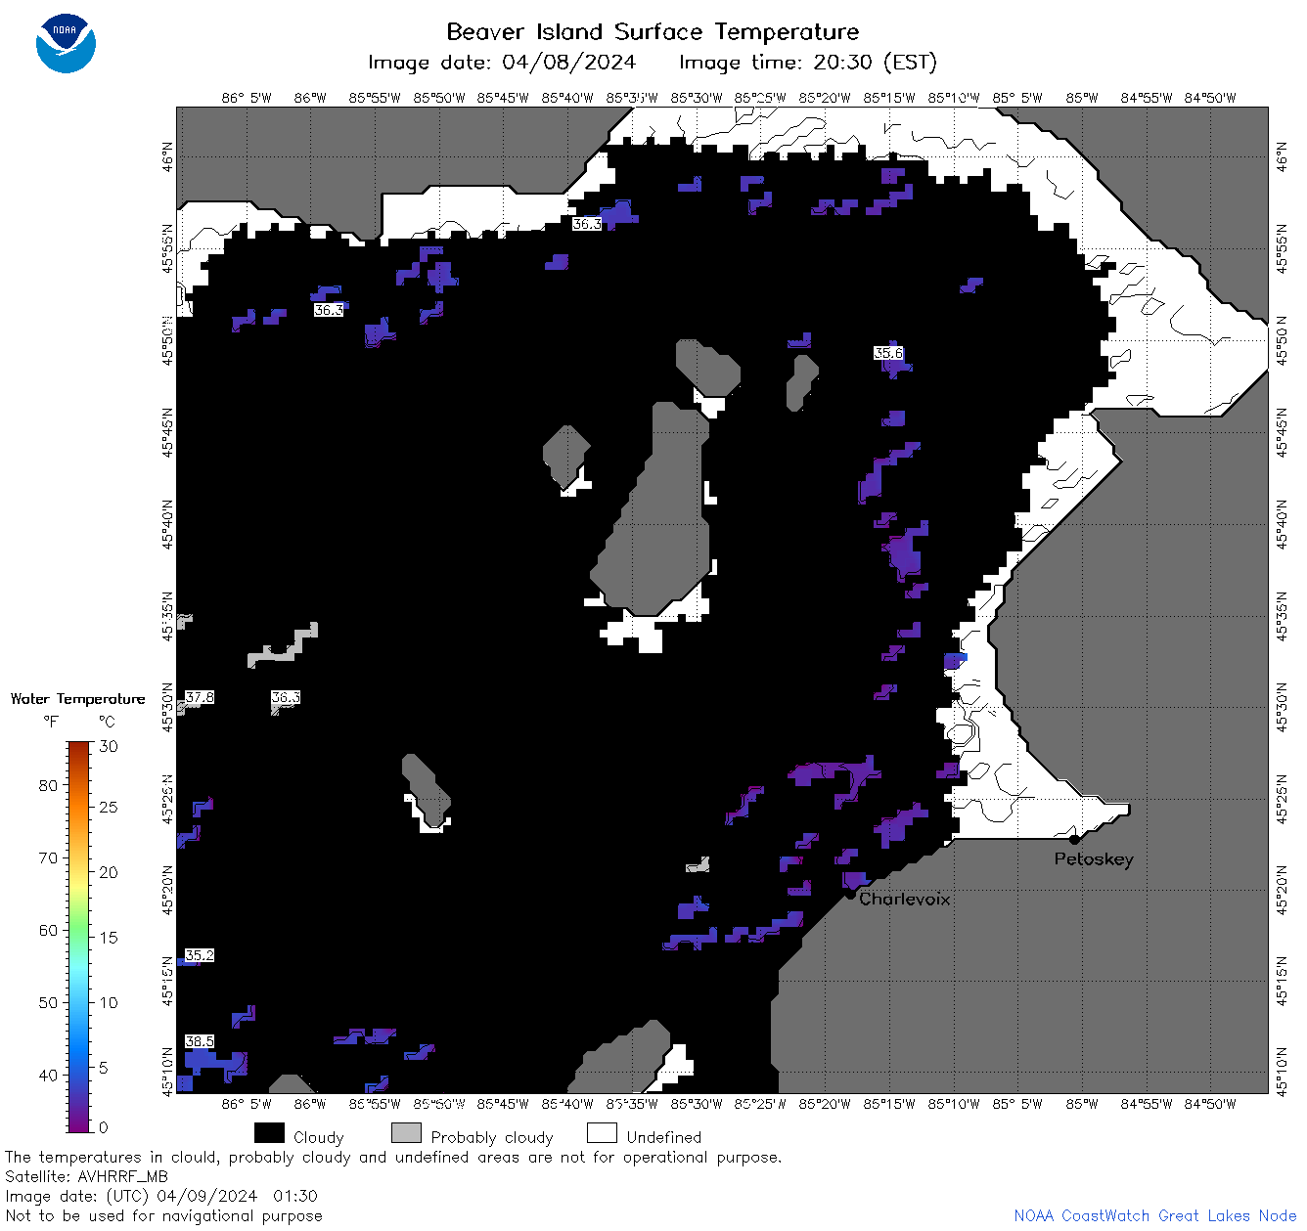Select the Satellite: AVHRRF_MB text
The width and height of the screenshot is (1307, 1231).
(86, 1176)
